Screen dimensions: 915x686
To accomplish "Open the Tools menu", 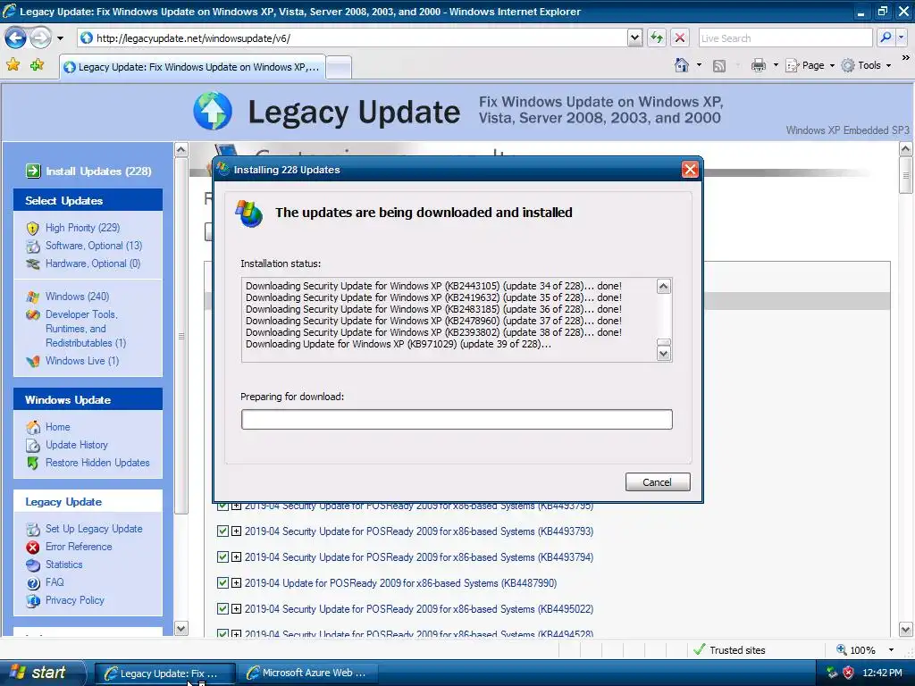I will [x=867, y=65].
